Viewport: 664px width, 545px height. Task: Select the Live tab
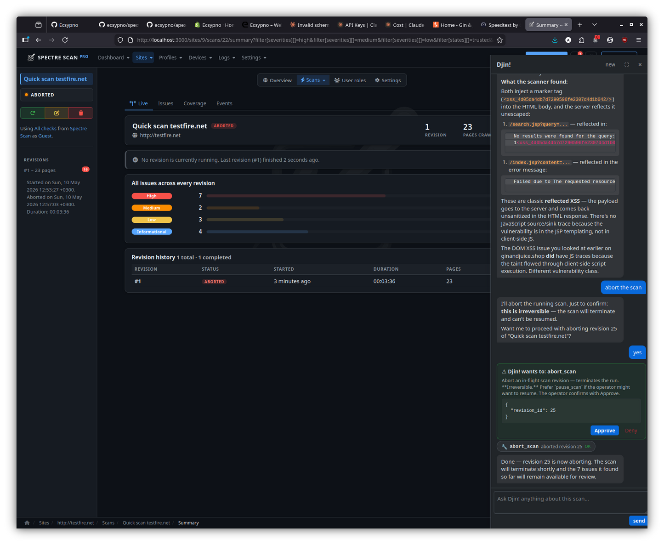[139, 103]
